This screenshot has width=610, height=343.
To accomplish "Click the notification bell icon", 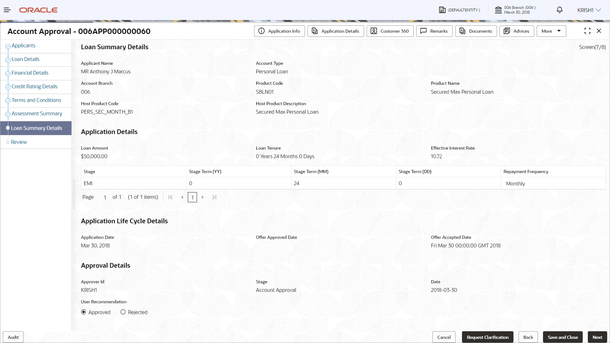I will point(559,10).
